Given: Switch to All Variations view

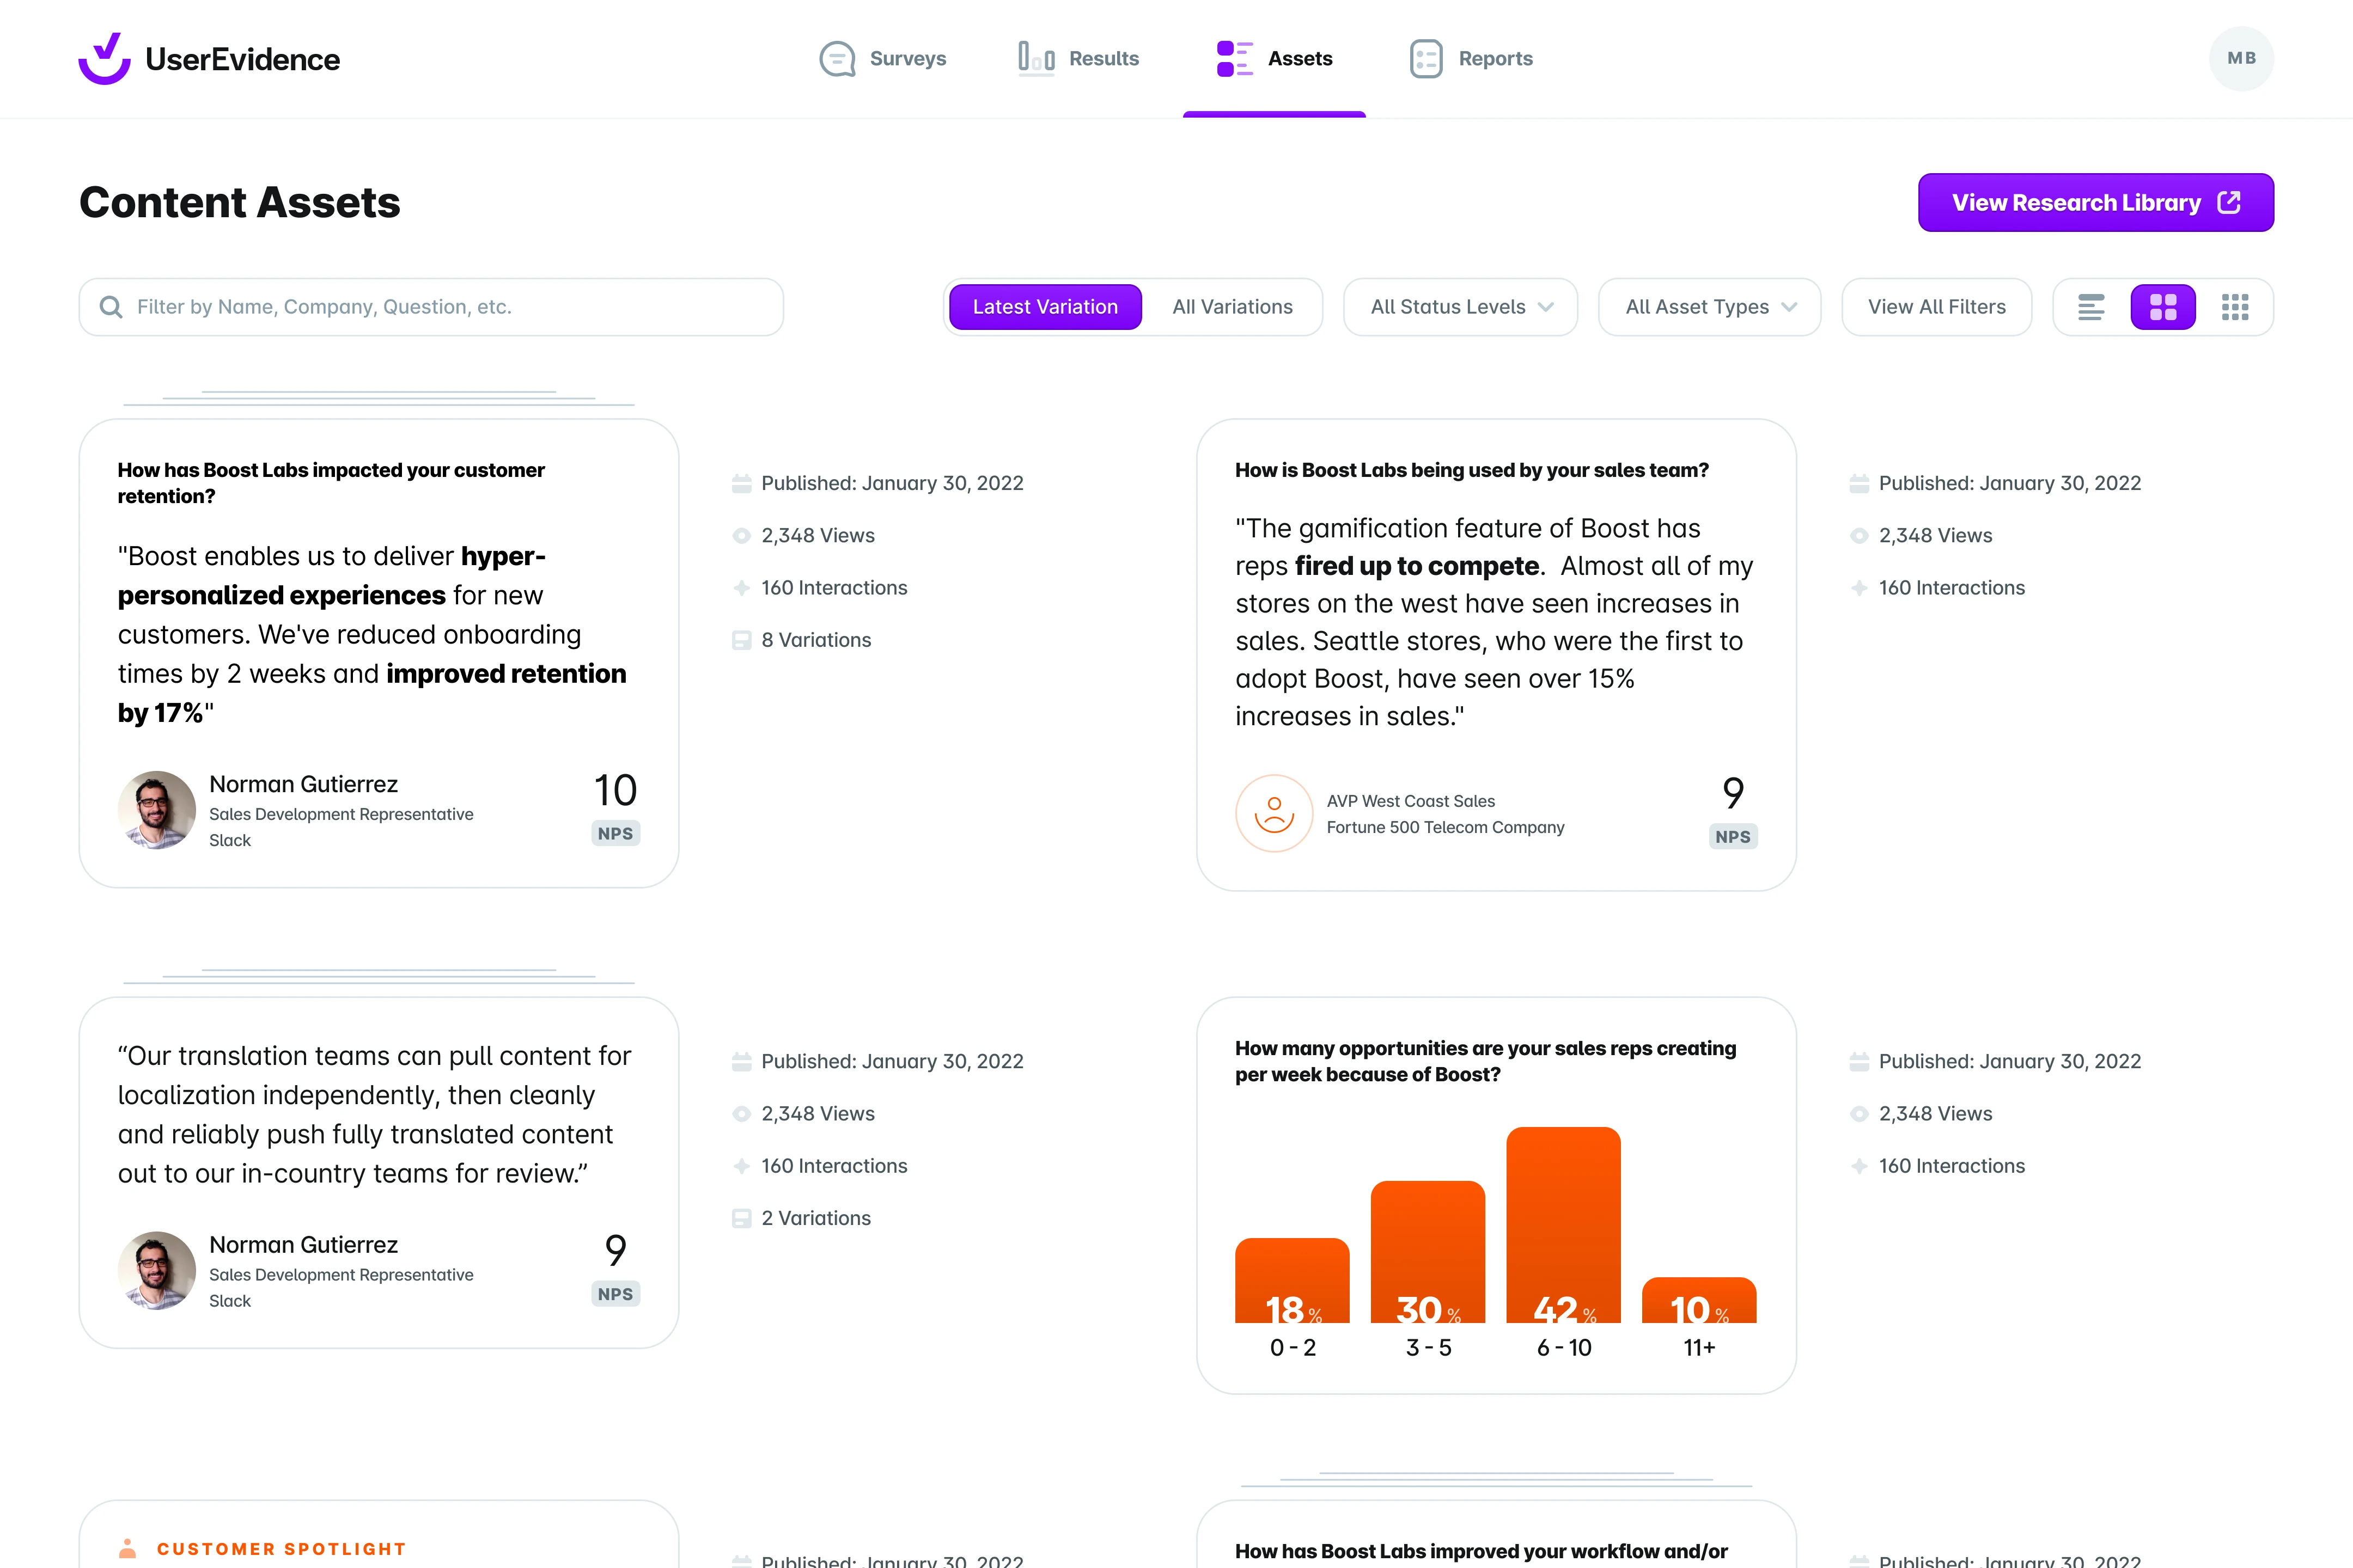Looking at the screenshot, I should [x=1233, y=306].
